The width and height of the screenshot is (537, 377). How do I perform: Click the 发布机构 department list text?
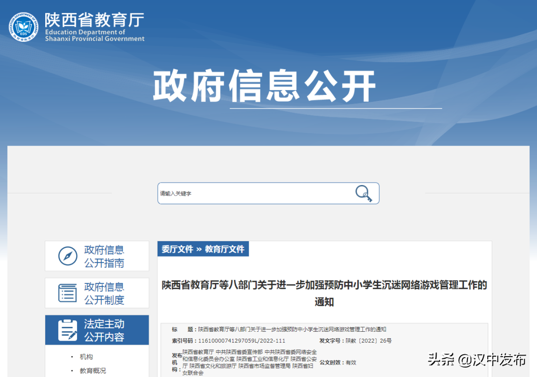pyautogui.click(x=250, y=362)
